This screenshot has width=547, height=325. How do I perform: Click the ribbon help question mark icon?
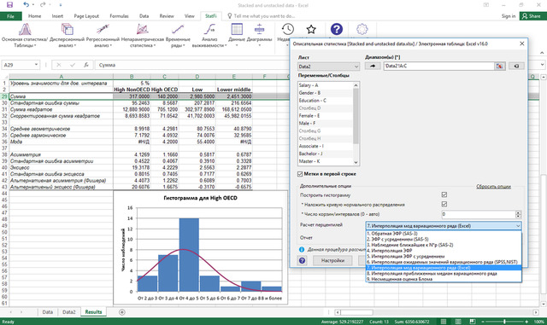coord(336,29)
